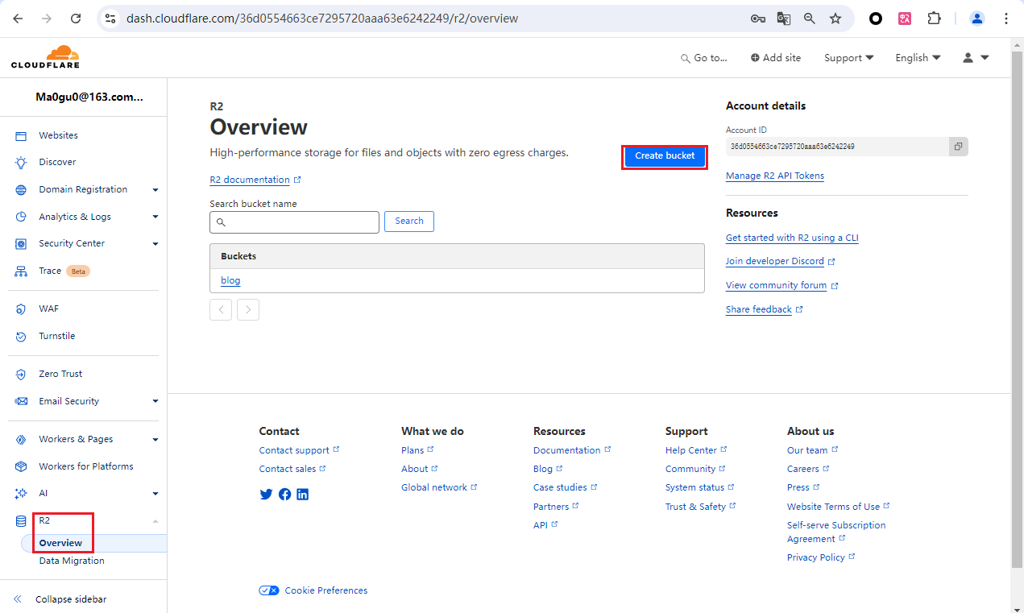
Task: Collapse the R2 submenu arrow
Action: click(155, 521)
